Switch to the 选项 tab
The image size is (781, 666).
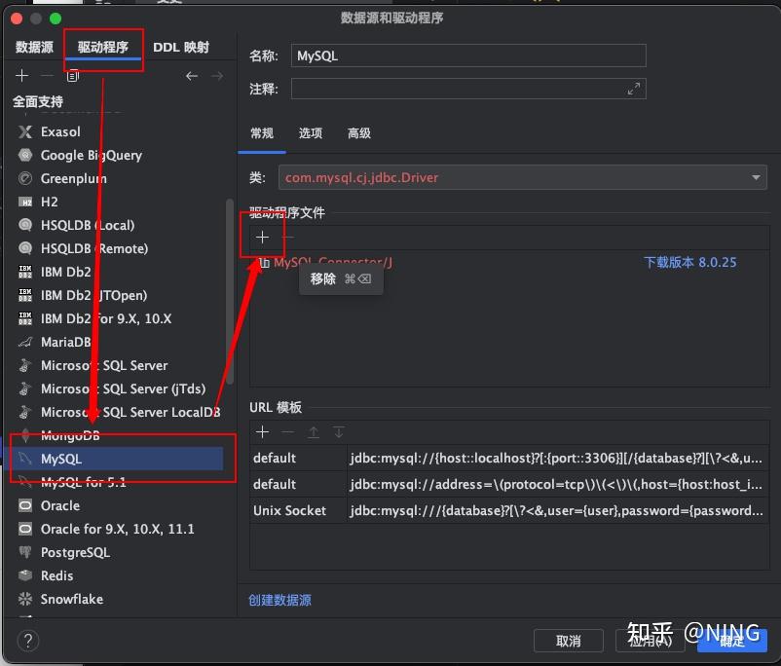[x=310, y=133]
